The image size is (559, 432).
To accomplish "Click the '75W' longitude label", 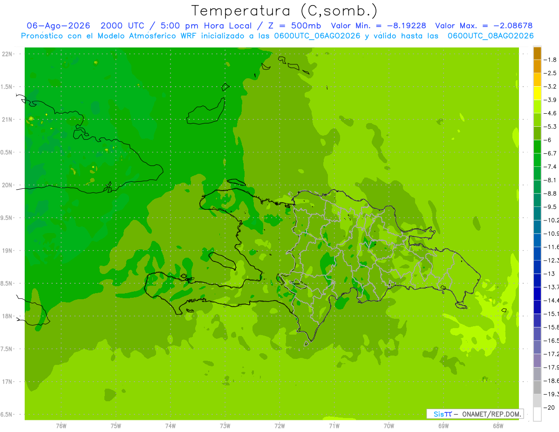I will click(116, 426).
